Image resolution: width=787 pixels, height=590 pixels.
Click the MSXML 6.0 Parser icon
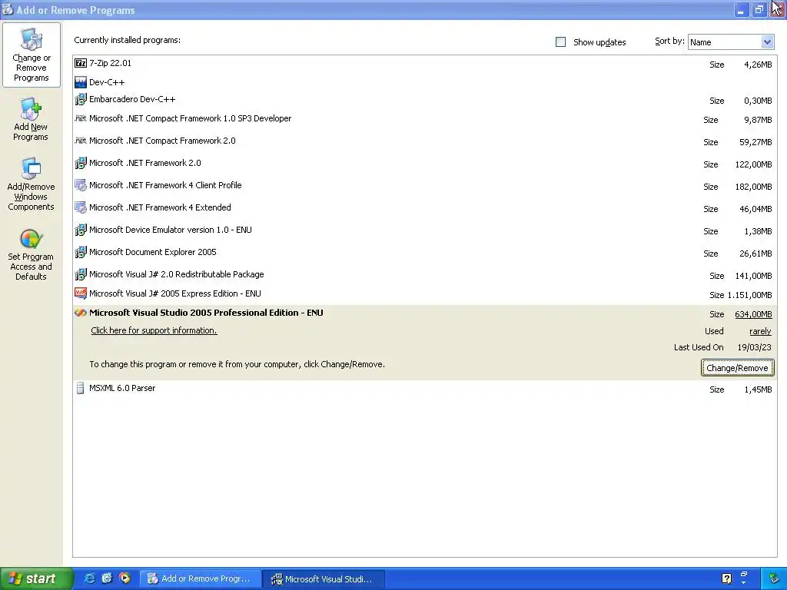tap(80, 388)
